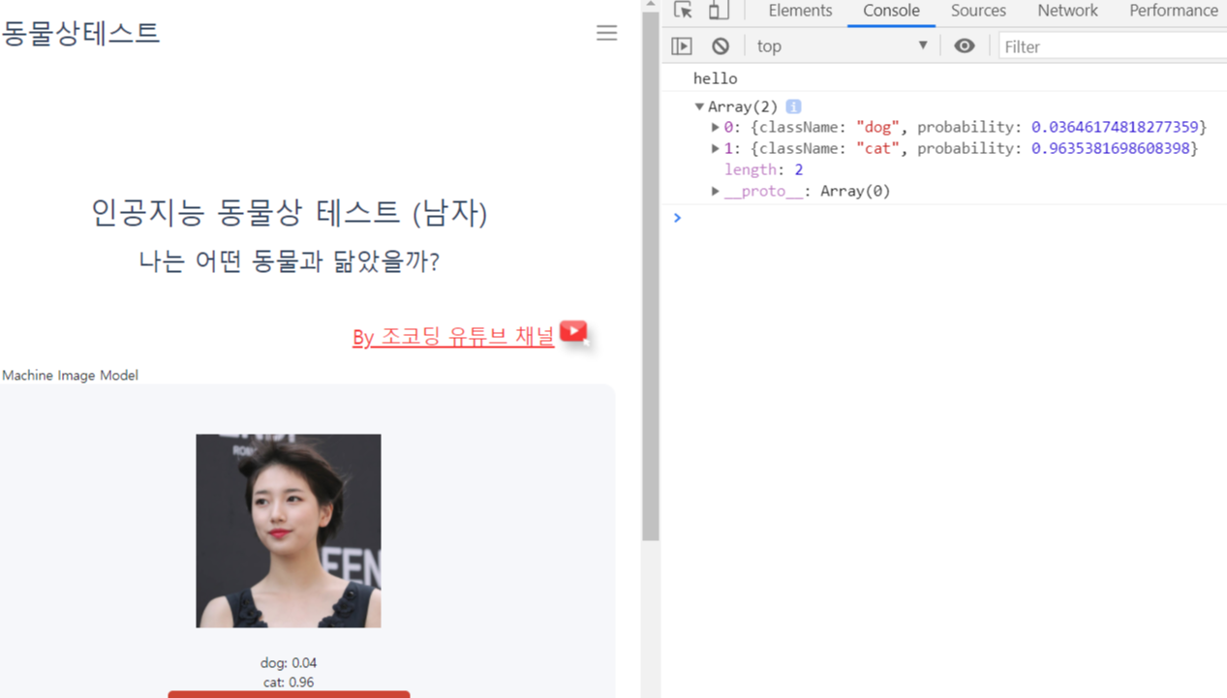Viewport: 1227px width, 698px height.
Task: Click the console Filter input field
Action: coord(1113,46)
